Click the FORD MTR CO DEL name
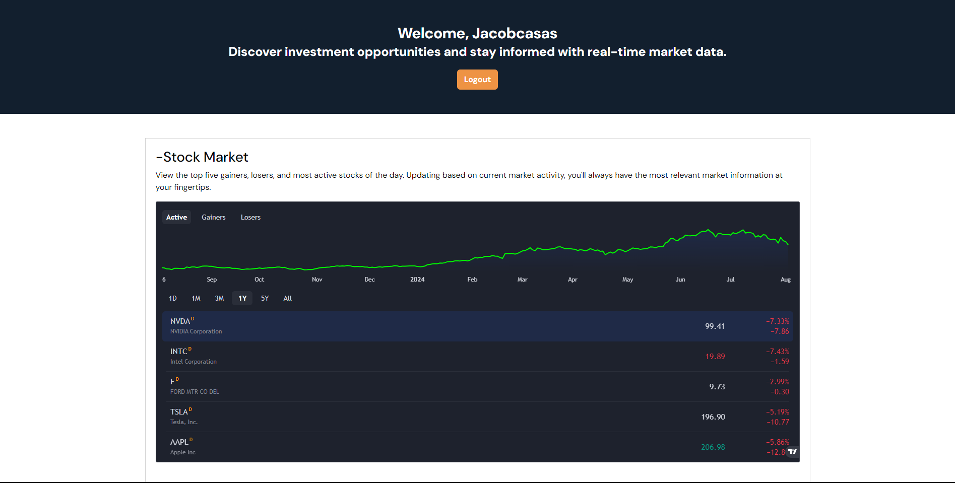Viewport: 955px width, 483px height. coord(195,392)
